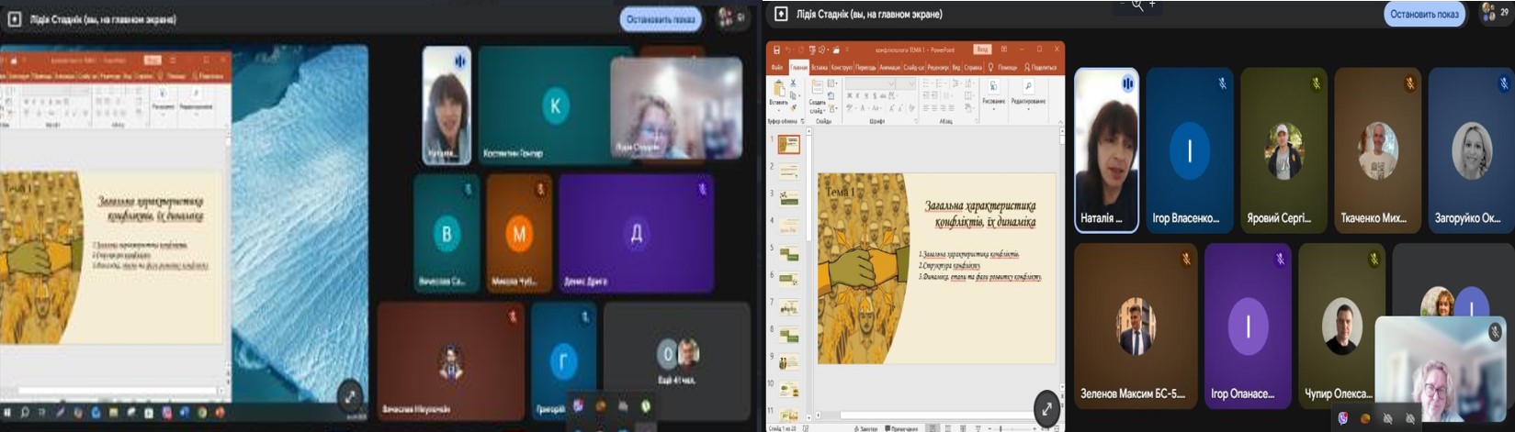This screenshot has width=1515, height=432.
Task: Click the expand fullscreen icon on right presentation
Action: click(1046, 409)
